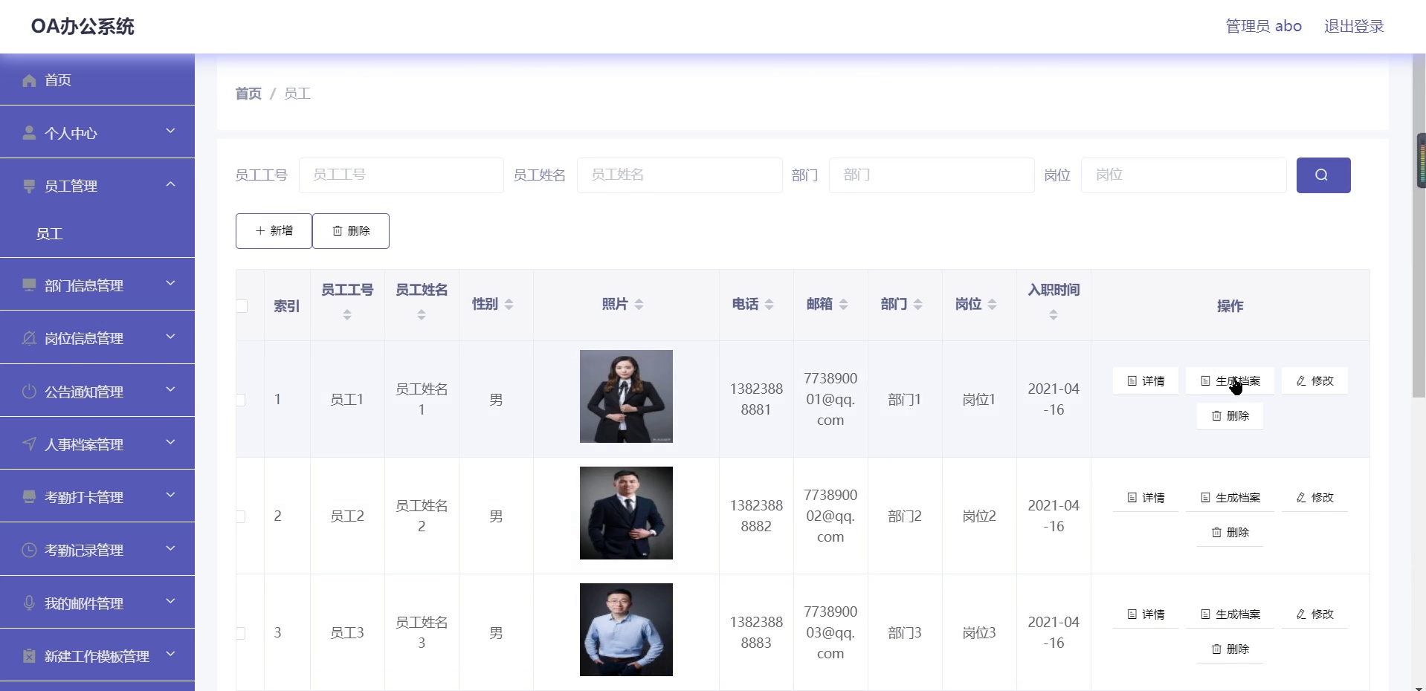Expand the 考勤打卡管理 sidebar section
Image resolution: width=1426 pixels, height=691 pixels.
pyautogui.click(x=170, y=496)
